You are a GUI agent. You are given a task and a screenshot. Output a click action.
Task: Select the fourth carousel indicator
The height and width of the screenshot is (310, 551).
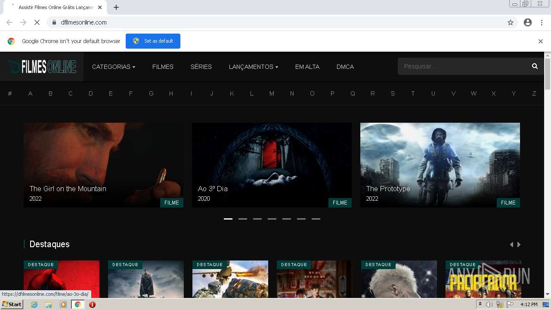(272, 219)
